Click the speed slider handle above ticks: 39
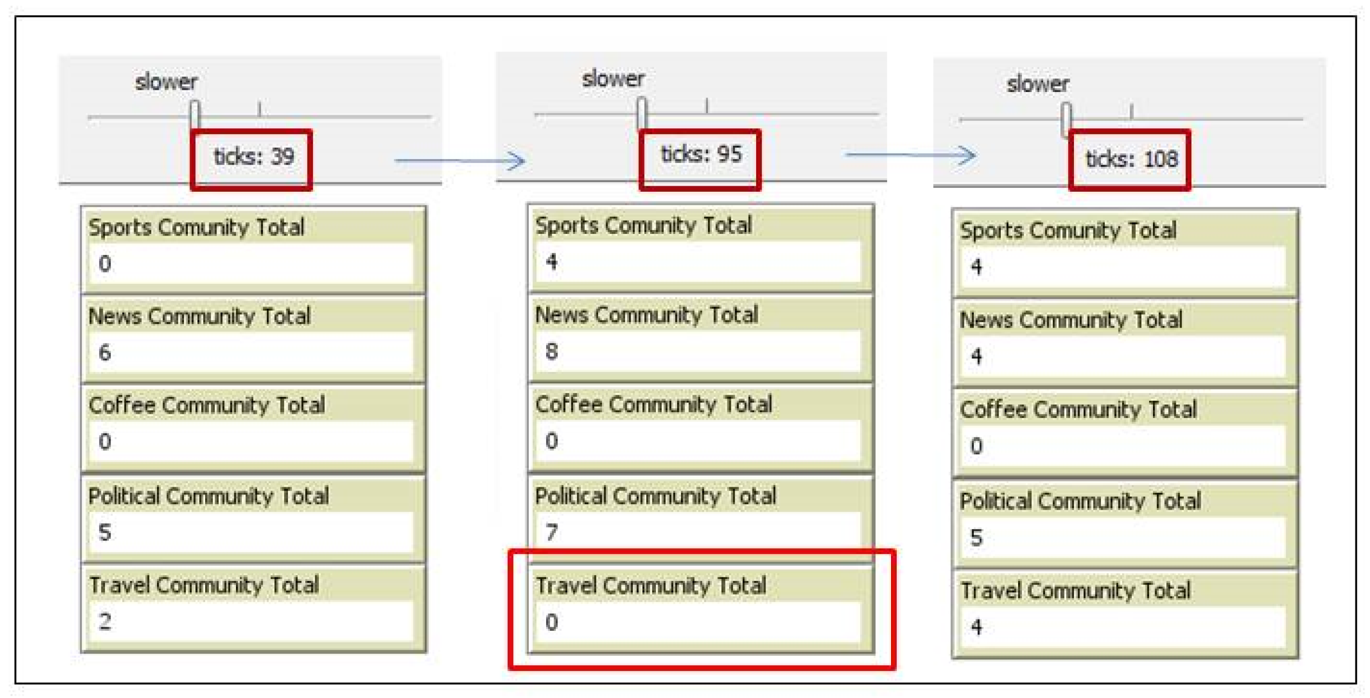 tap(195, 115)
